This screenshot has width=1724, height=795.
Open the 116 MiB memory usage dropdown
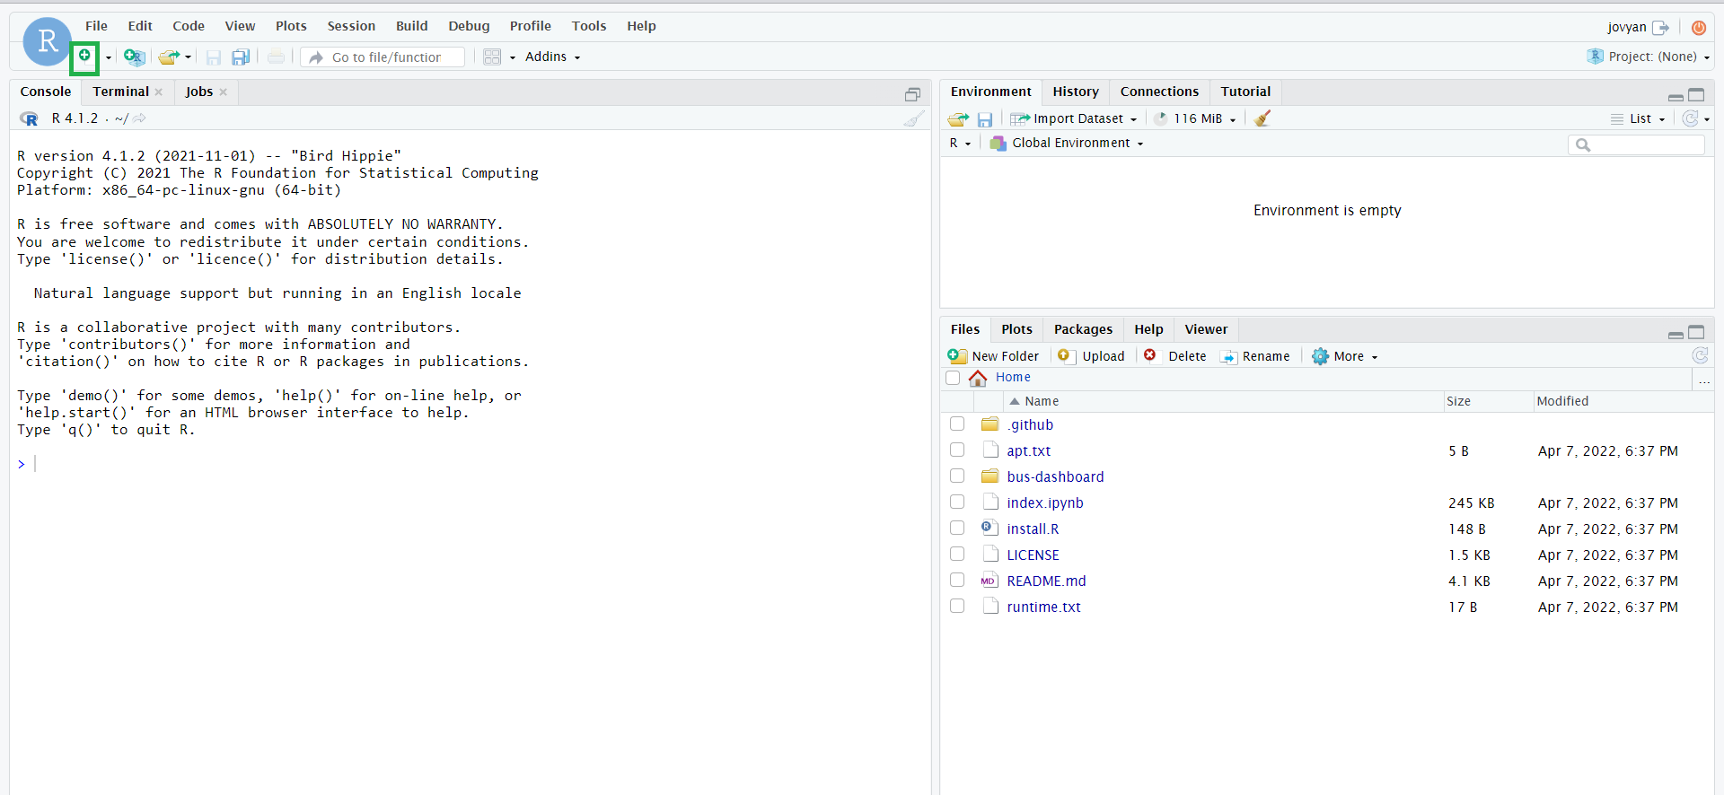[x=1195, y=118]
